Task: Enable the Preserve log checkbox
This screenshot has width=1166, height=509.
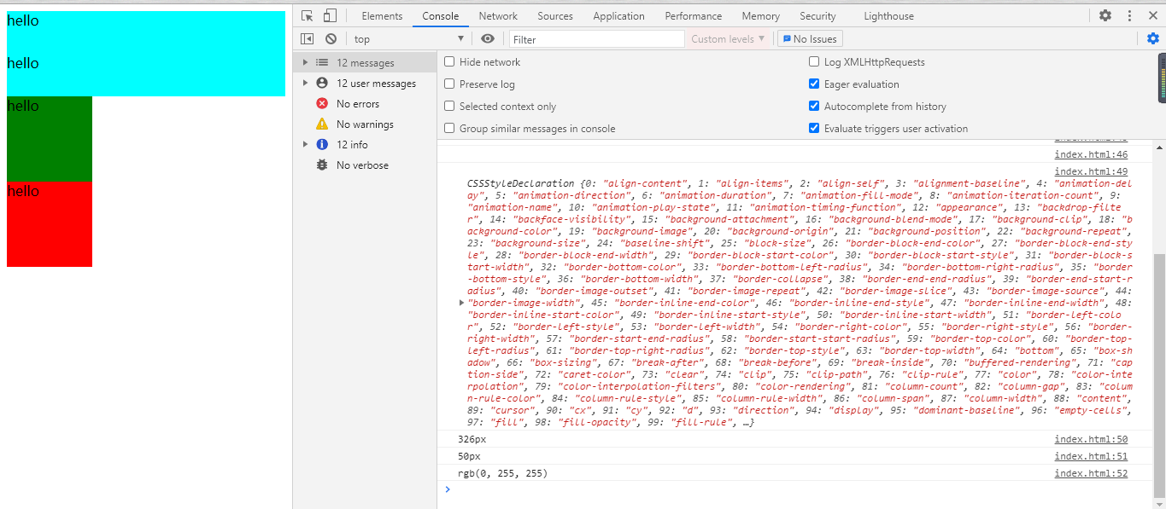Action: coord(449,84)
